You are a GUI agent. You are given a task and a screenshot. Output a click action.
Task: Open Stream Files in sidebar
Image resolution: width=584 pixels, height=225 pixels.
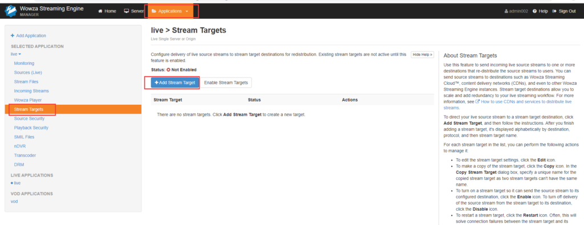[26, 82]
